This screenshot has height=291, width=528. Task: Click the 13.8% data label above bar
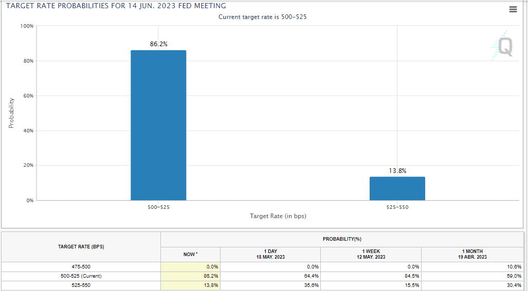[397, 171]
